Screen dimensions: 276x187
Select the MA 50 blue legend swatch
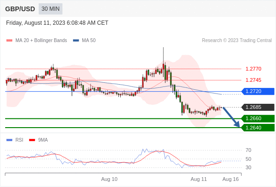76,41
